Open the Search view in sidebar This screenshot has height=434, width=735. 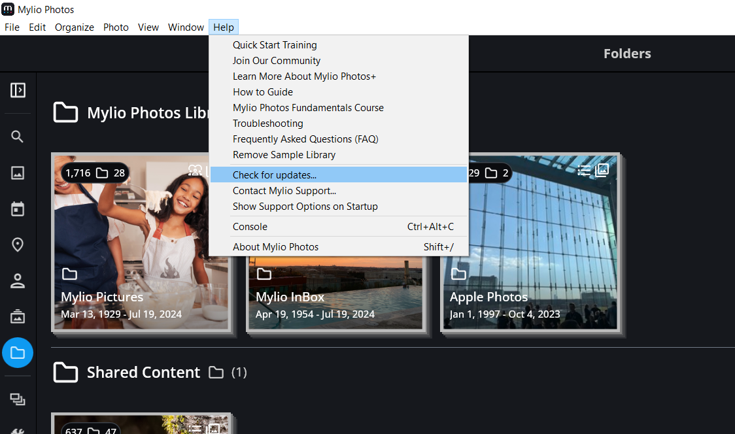[x=18, y=137]
